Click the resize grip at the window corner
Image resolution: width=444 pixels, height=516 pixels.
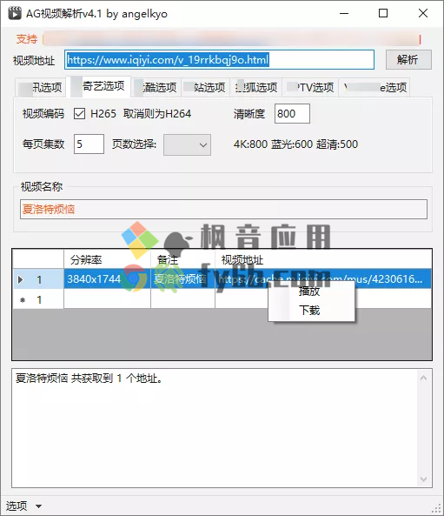click(436, 508)
